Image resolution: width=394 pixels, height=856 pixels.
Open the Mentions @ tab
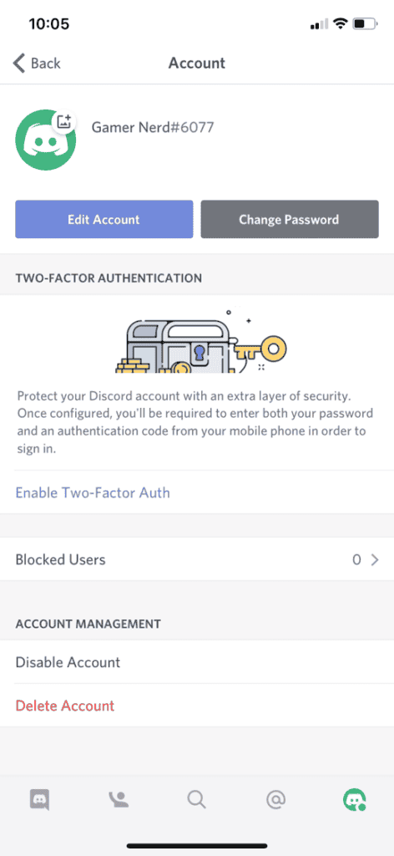point(275,800)
